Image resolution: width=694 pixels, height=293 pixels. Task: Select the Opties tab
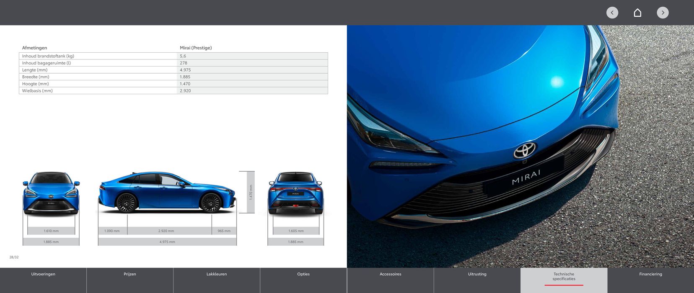click(x=303, y=275)
